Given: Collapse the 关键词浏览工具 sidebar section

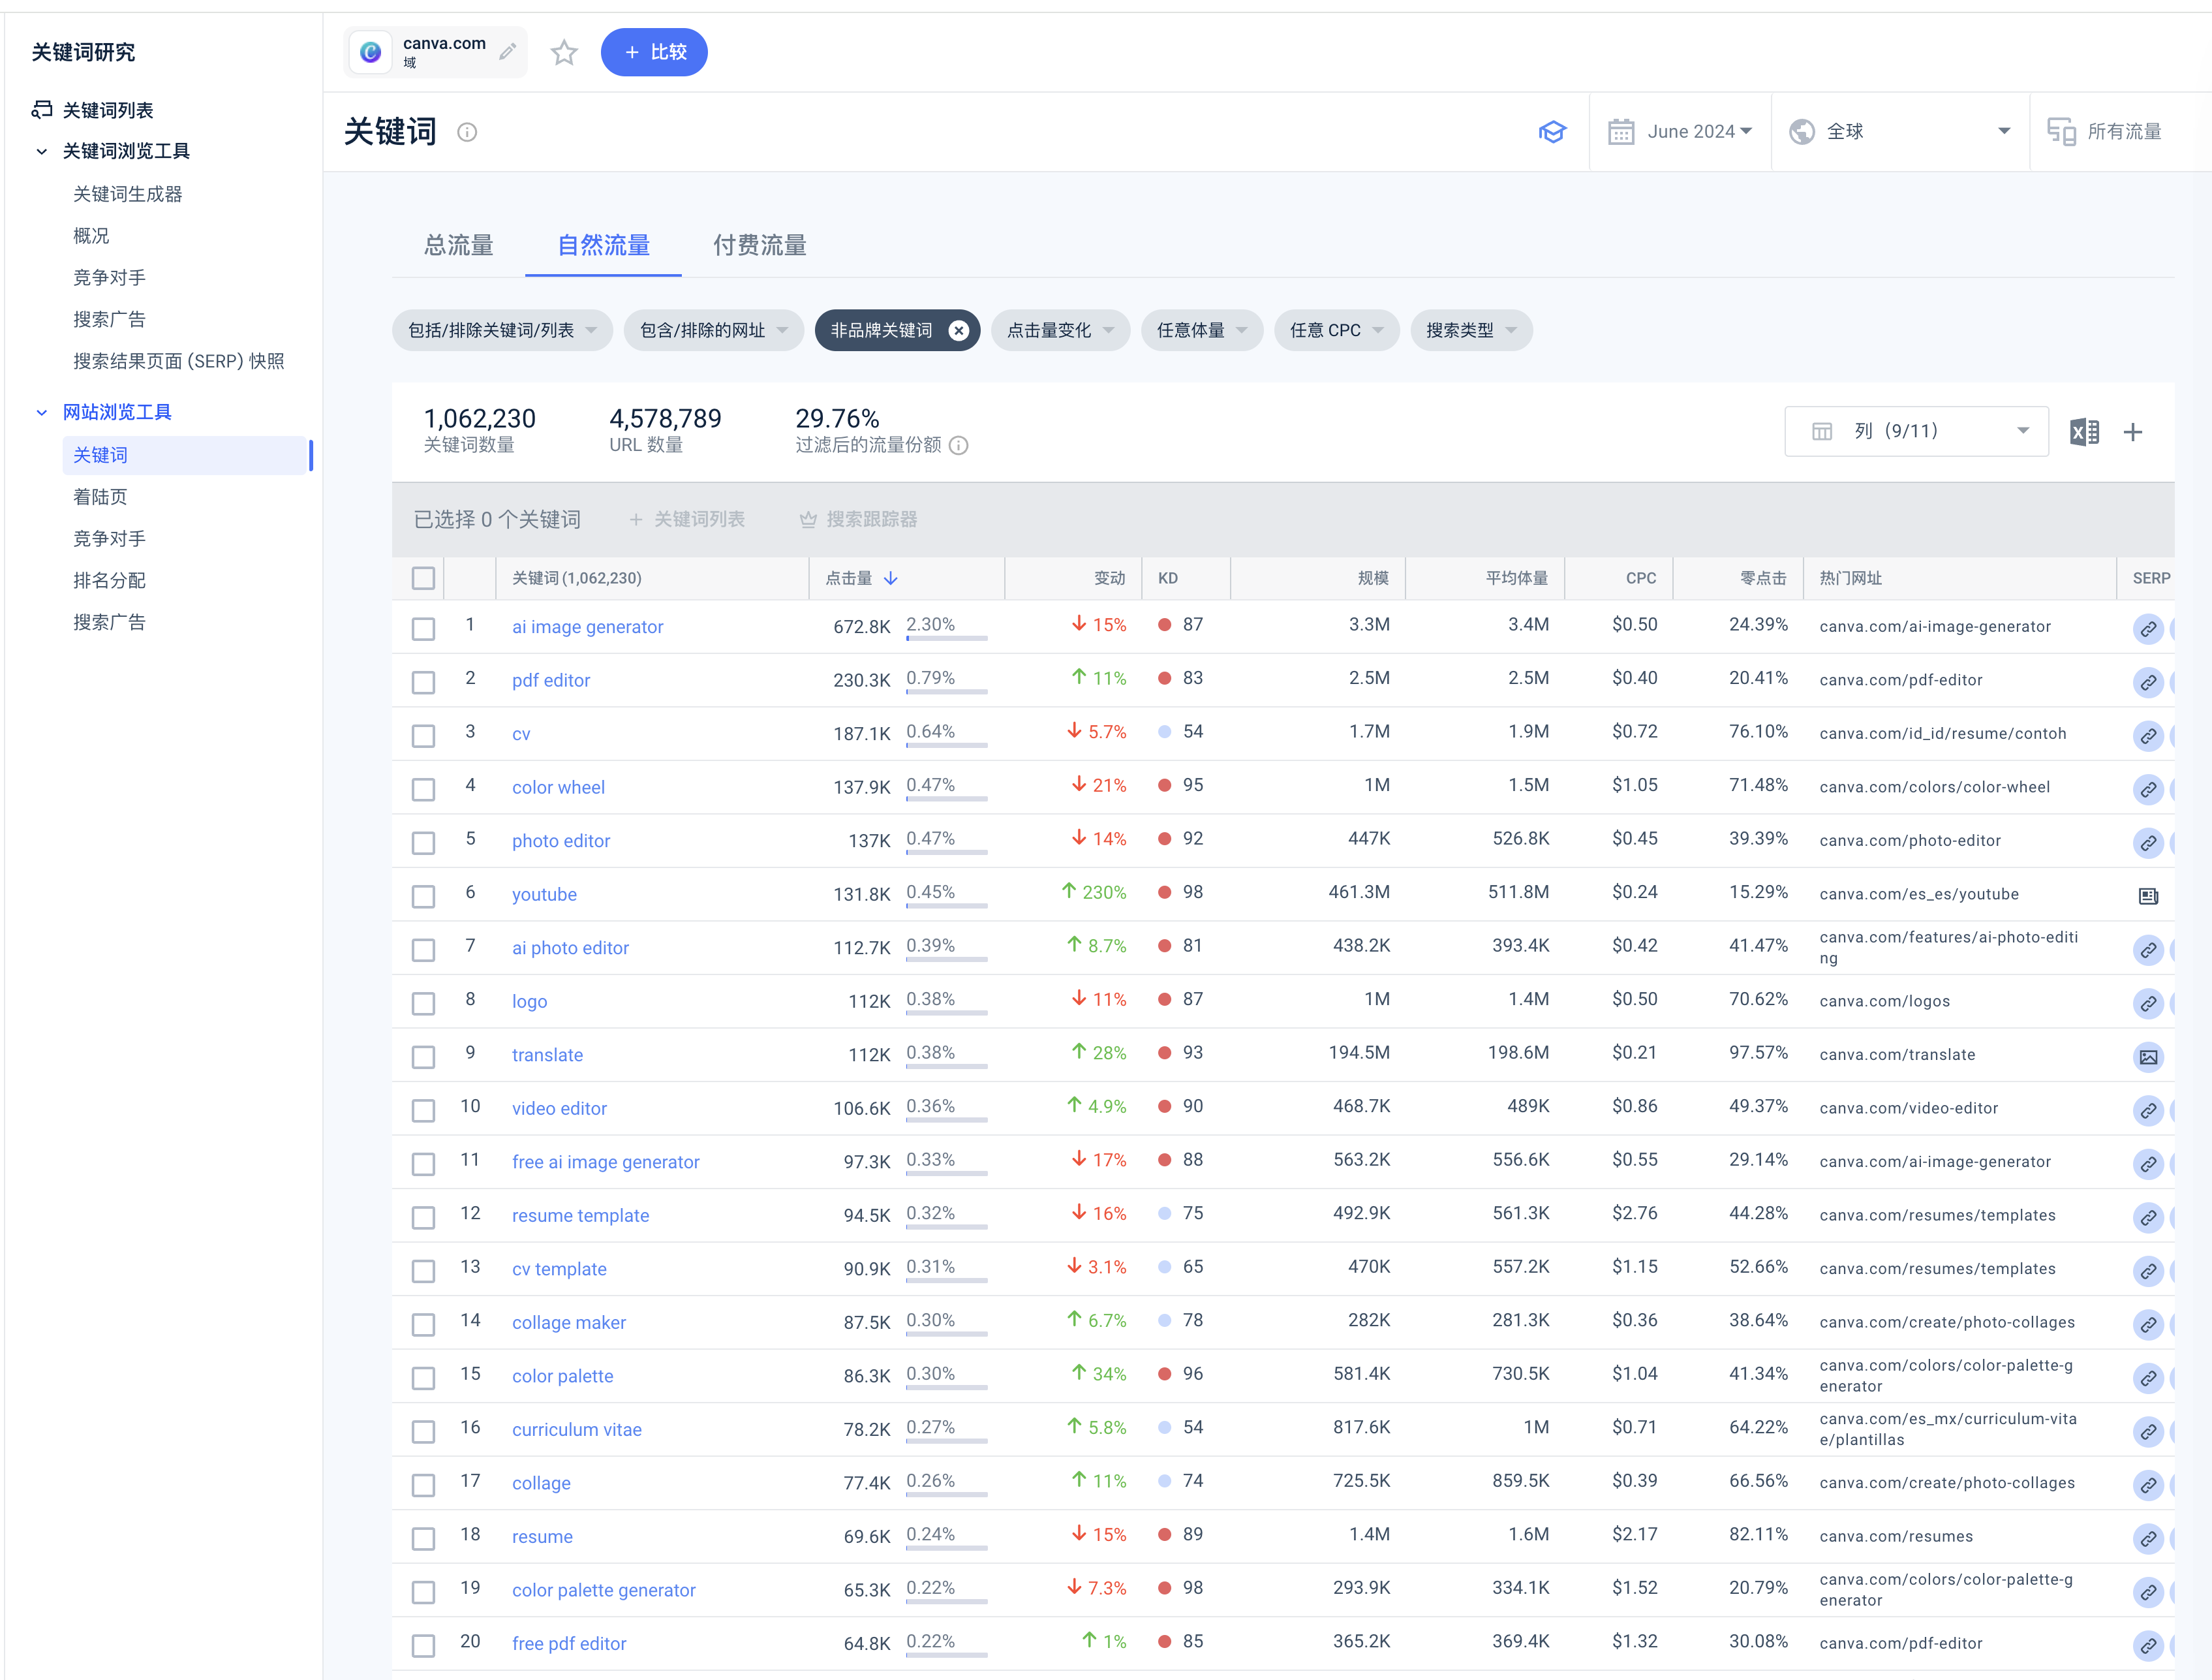Looking at the screenshot, I should [x=42, y=151].
